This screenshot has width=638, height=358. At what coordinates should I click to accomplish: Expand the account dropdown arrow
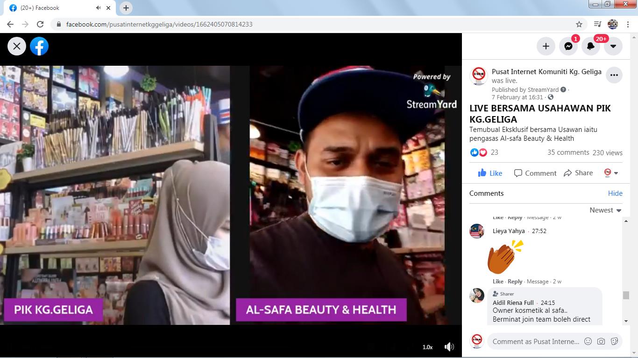[613, 46]
